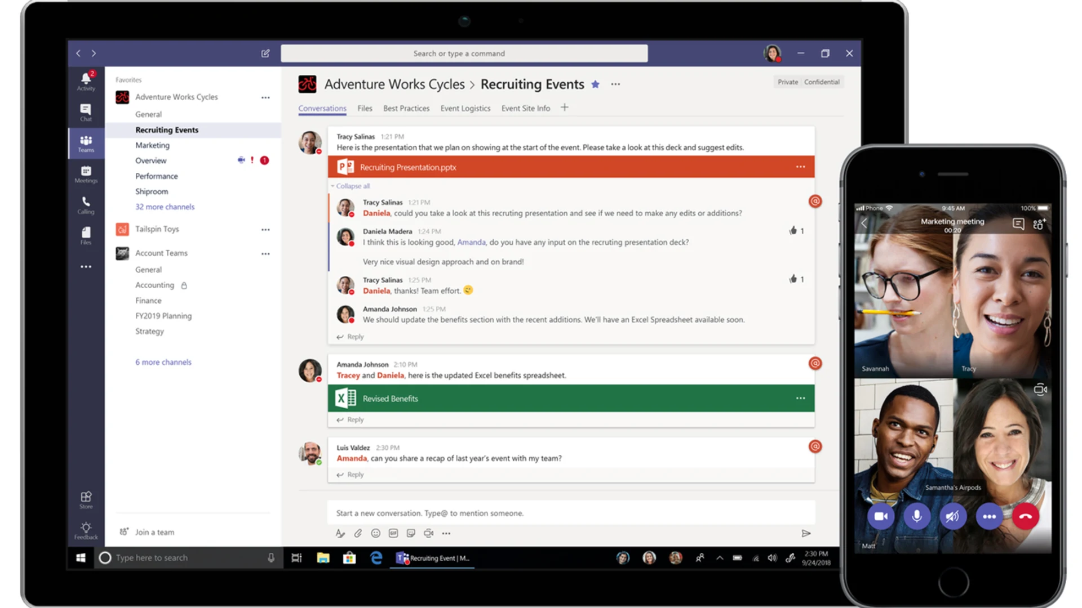Mute the microphone on the phone call

(917, 516)
